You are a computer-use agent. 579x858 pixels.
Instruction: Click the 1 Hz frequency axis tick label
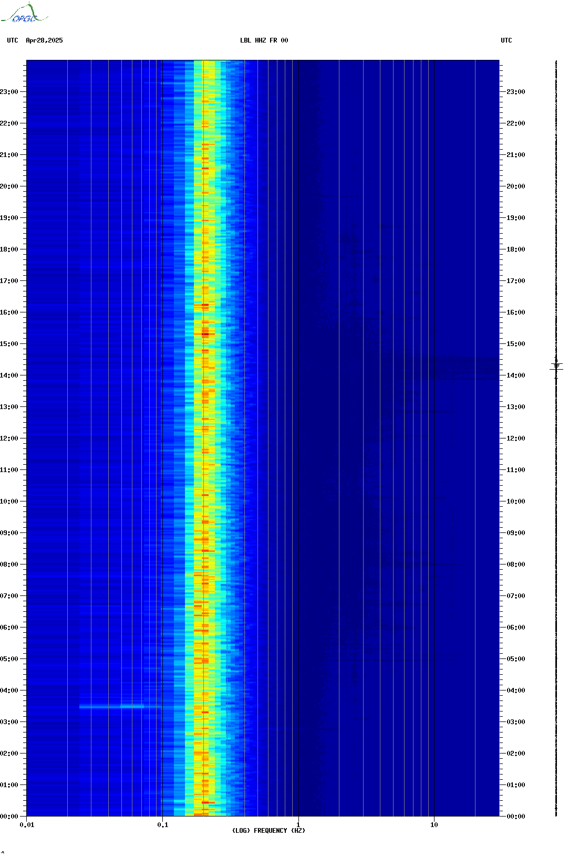tap(298, 824)
